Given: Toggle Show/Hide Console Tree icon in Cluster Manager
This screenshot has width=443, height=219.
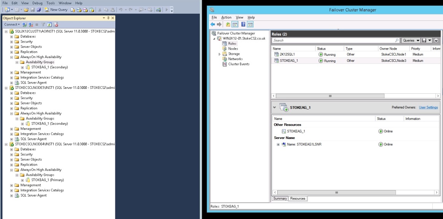Looking at the screenshot, I should 235,24.
